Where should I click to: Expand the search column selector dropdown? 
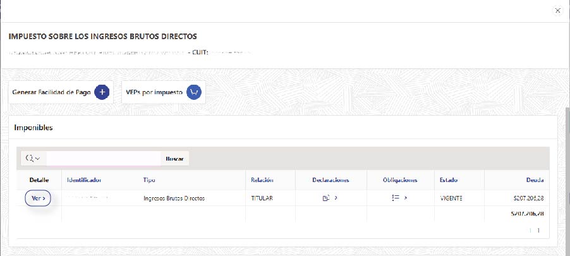pyautogui.click(x=33, y=158)
